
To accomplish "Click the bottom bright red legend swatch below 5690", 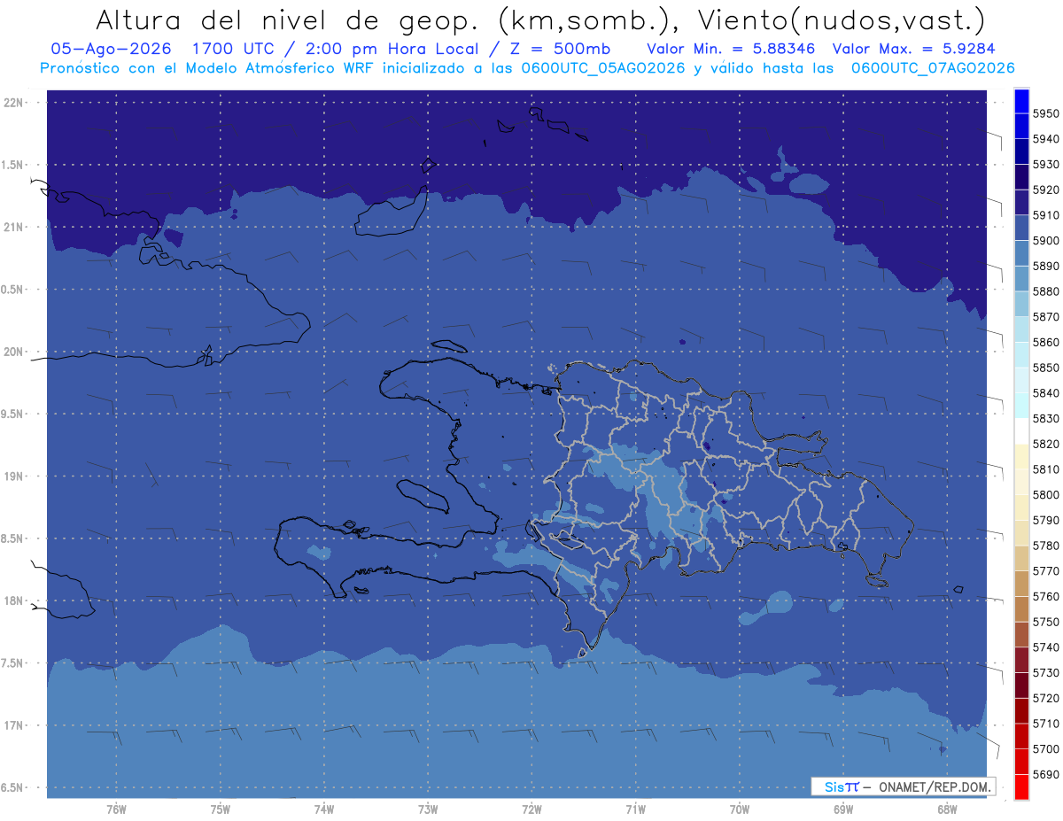I will [x=1020, y=786].
